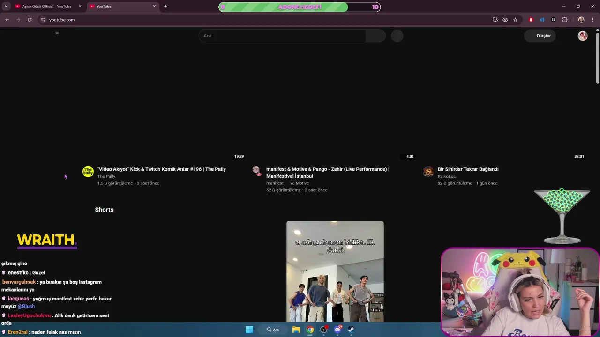600x337 pixels.
Task: Open Discord from the taskbar
Action: (337, 330)
